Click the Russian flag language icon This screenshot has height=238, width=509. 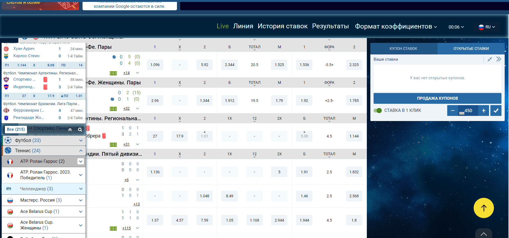tap(481, 27)
